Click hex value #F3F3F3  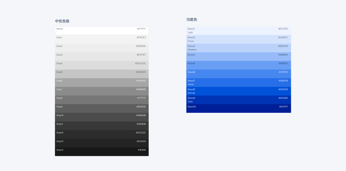coord(141,37)
